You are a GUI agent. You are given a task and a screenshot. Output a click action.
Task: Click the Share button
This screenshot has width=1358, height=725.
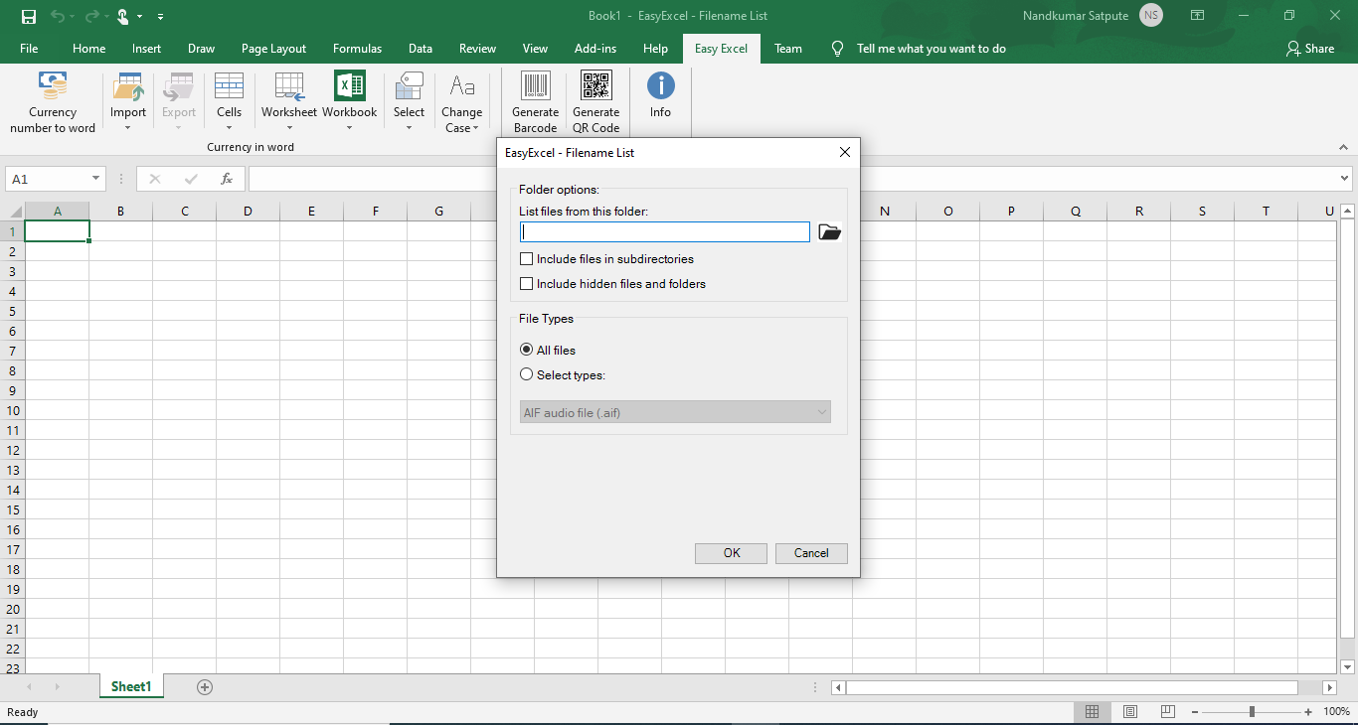(1310, 49)
